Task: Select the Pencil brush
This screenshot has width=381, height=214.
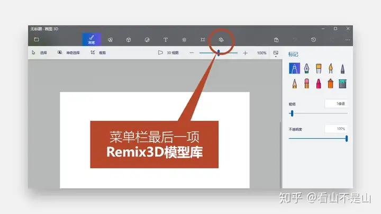Action: click(295, 83)
